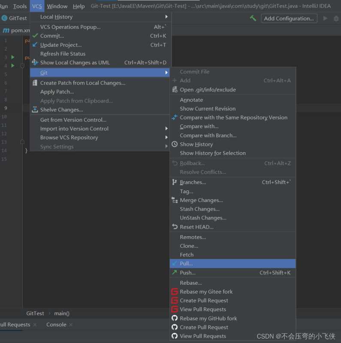341x343 pixels.
Task: Click the branch icon next to Branches
Action: [x=175, y=182]
